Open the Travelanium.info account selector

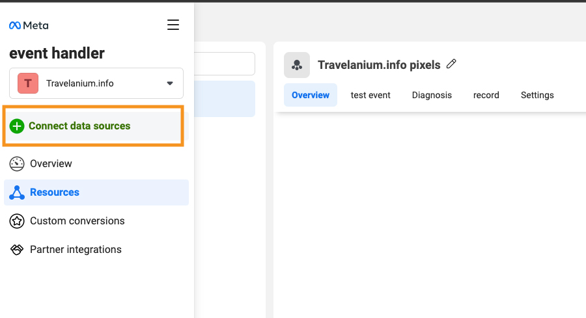point(96,83)
